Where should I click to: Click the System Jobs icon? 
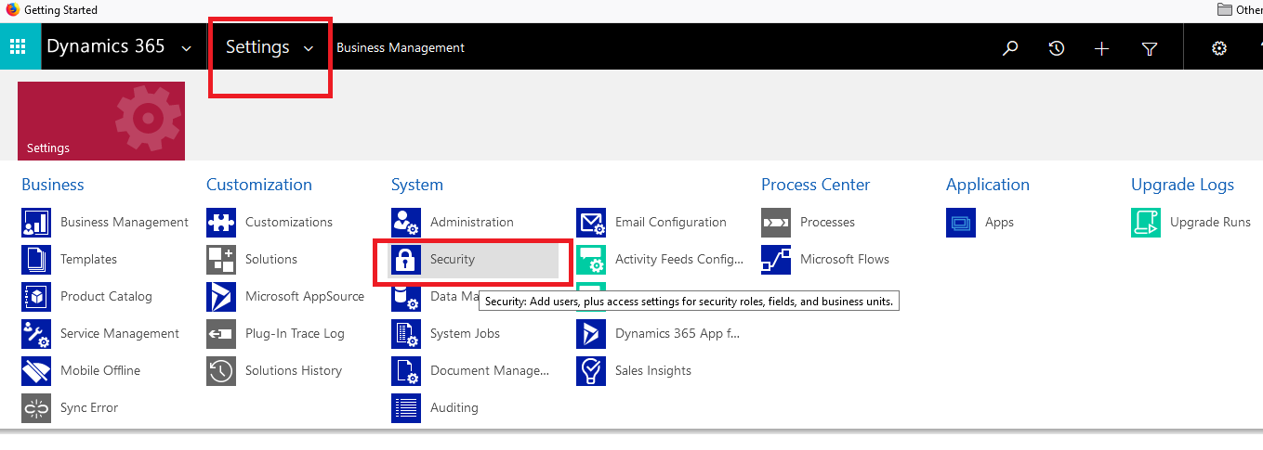[406, 334]
